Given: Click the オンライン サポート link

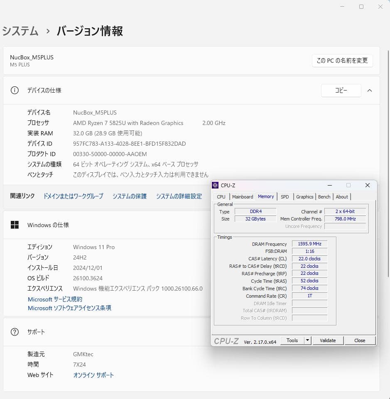Looking at the screenshot, I should point(93,375).
